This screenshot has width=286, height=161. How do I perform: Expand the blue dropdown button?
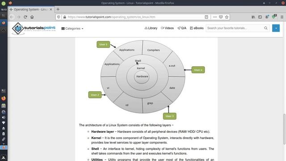click(x=276, y=28)
